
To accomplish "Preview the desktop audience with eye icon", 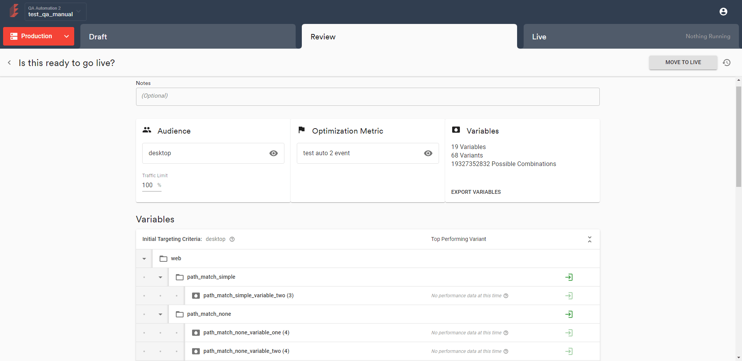I will click(274, 153).
